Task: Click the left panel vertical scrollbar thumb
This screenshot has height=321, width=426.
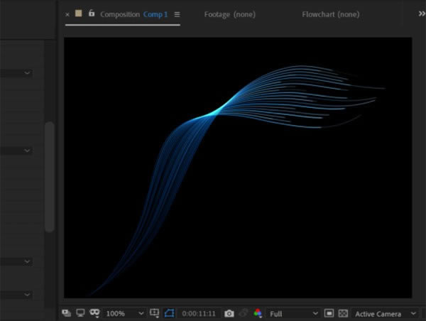Action: pyautogui.click(x=50, y=178)
